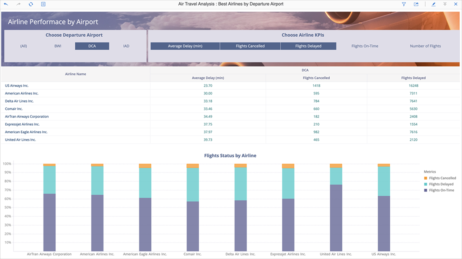Refresh the dashboard with the reload icon
Viewport: 462px width, 259px height.
coord(31,4)
